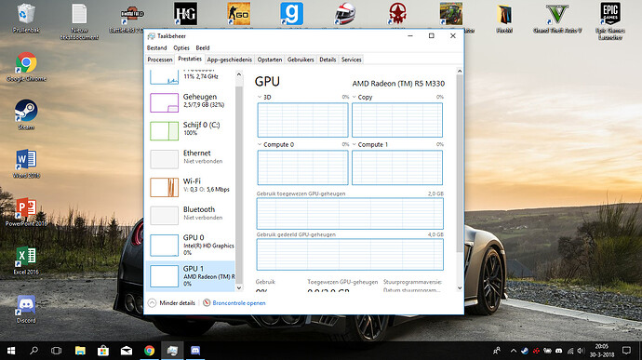Open the Compute 1 graph dropdown

coord(354,144)
